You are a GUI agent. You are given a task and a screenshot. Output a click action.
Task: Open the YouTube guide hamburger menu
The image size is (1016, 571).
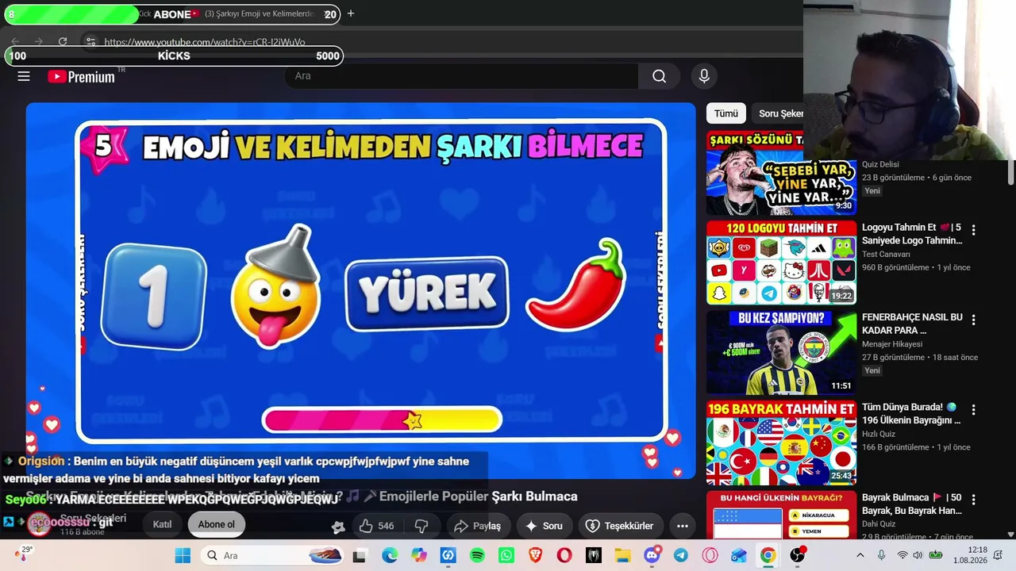pos(24,76)
